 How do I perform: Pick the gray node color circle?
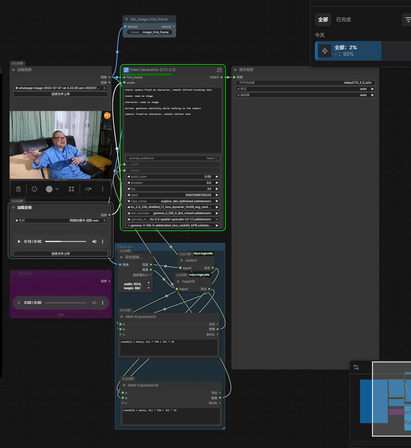[x=49, y=189]
